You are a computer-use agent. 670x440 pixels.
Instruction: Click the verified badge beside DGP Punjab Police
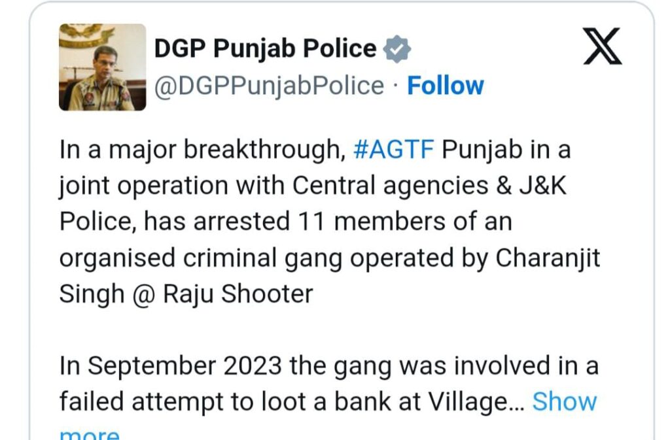click(x=397, y=49)
